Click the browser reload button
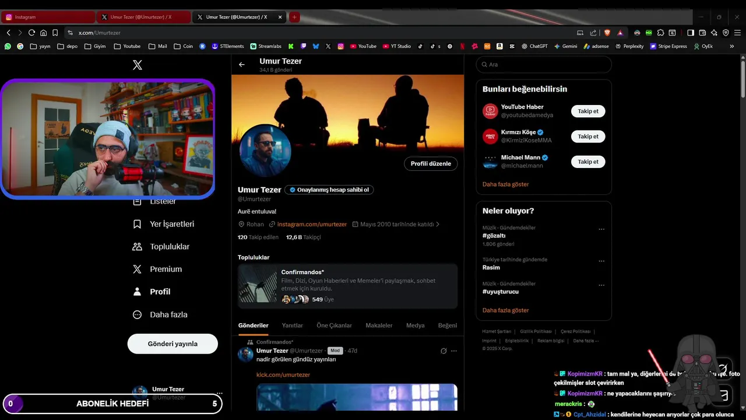The image size is (746, 420). pyautogui.click(x=31, y=33)
